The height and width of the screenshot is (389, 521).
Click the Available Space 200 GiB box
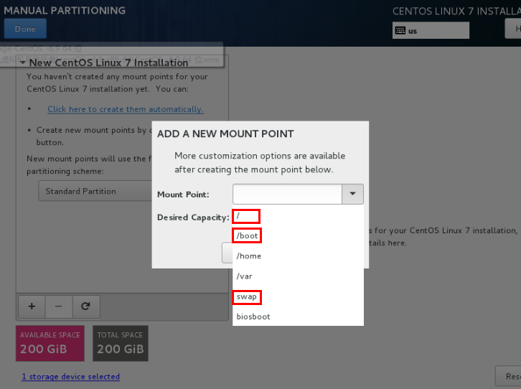click(x=50, y=343)
